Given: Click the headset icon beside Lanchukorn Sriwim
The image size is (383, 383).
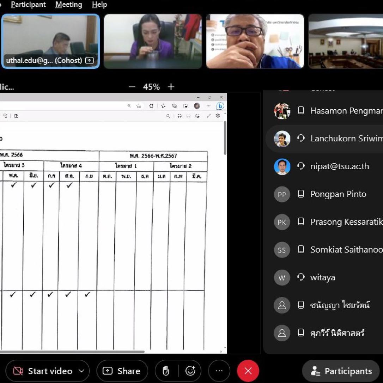Looking at the screenshot, I should (301, 138).
